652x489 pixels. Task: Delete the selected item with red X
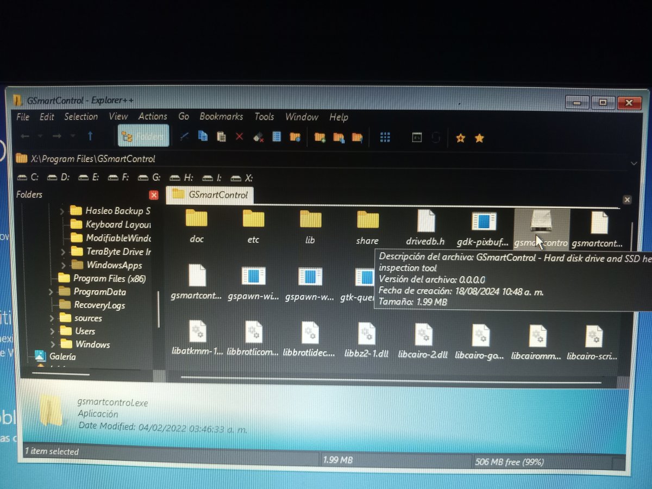click(x=239, y=137)
